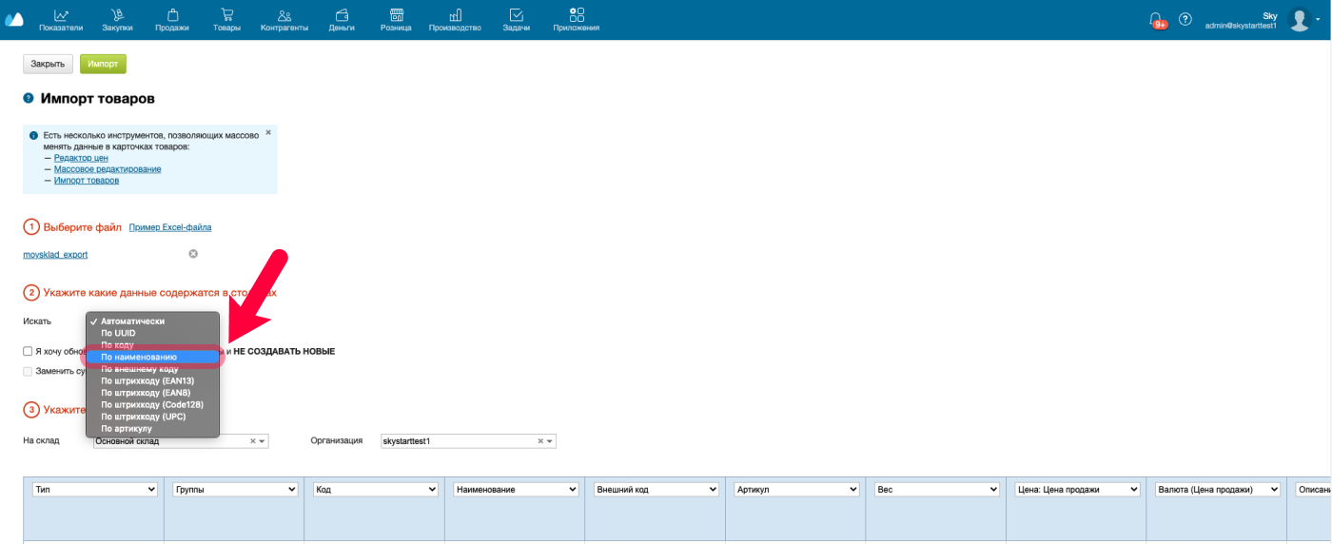The width and height of the screenshot is (1332, 544).
Task: Select the По наименованию option
Action: [x=153, y=357]
